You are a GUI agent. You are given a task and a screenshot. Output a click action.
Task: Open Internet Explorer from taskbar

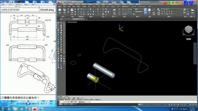9,109
